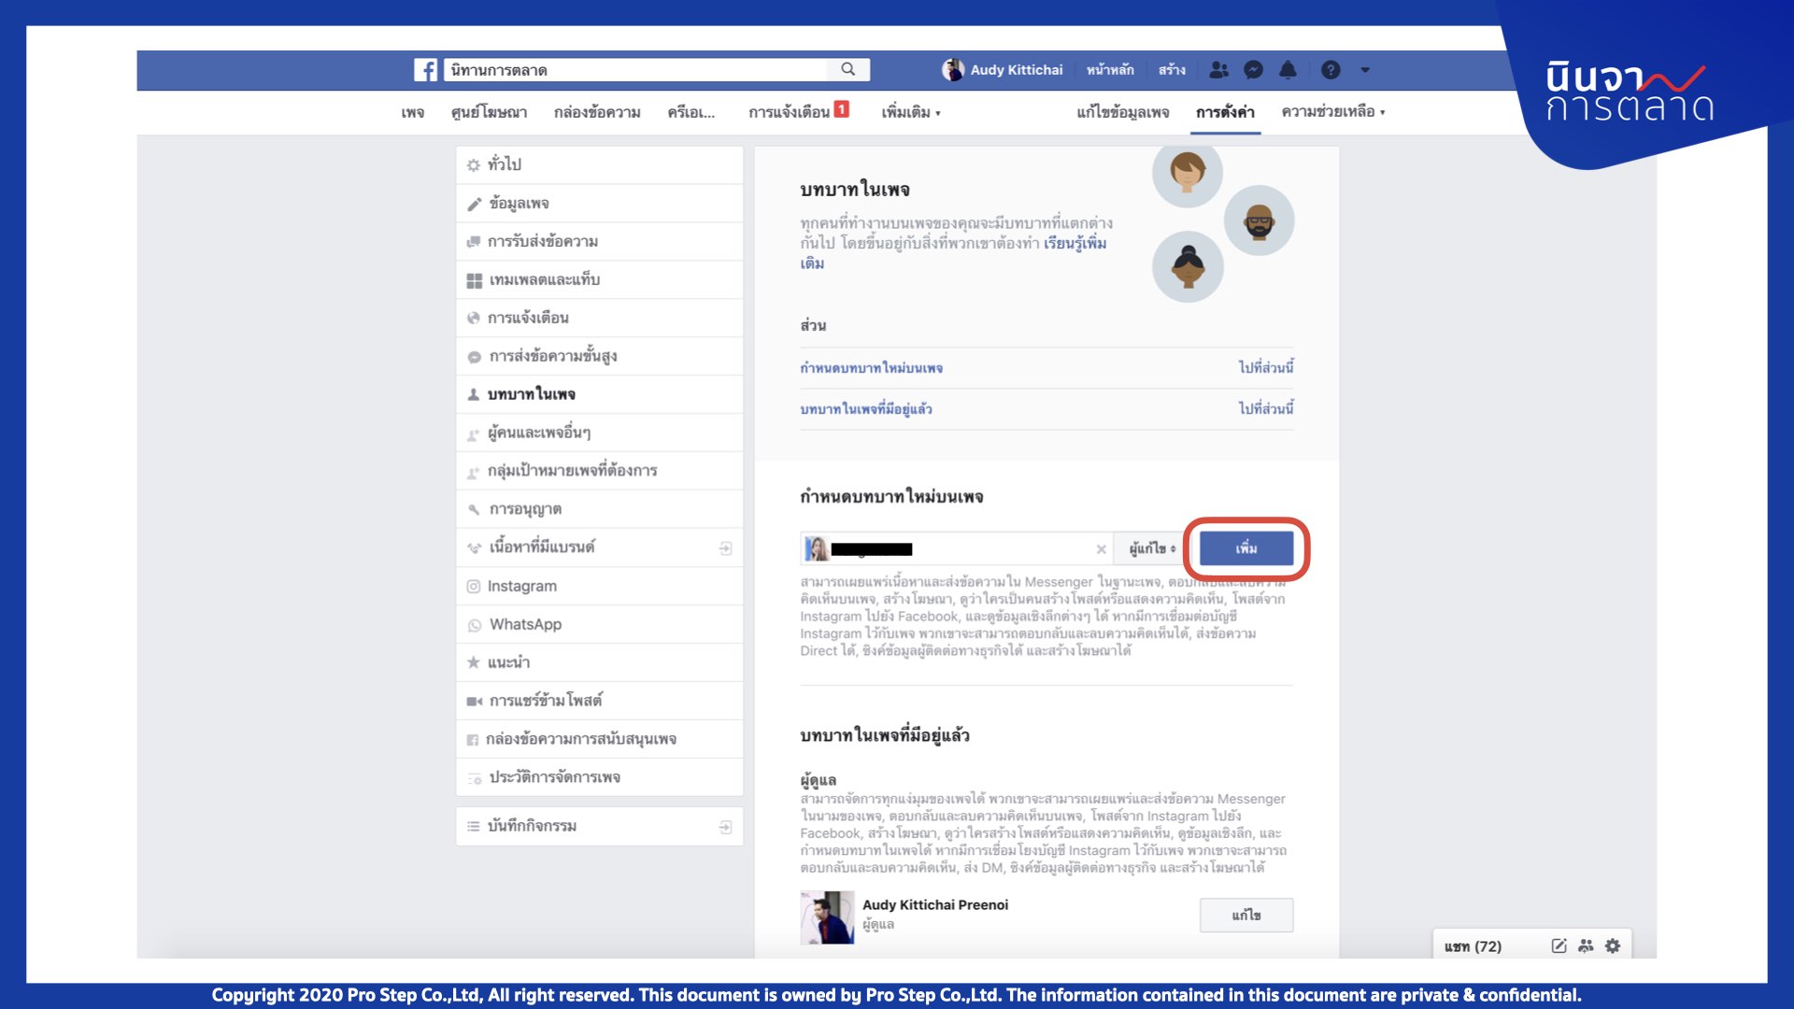Open Instagram settings in sidebar
1794x1009 pixels.
coord(599,586)
